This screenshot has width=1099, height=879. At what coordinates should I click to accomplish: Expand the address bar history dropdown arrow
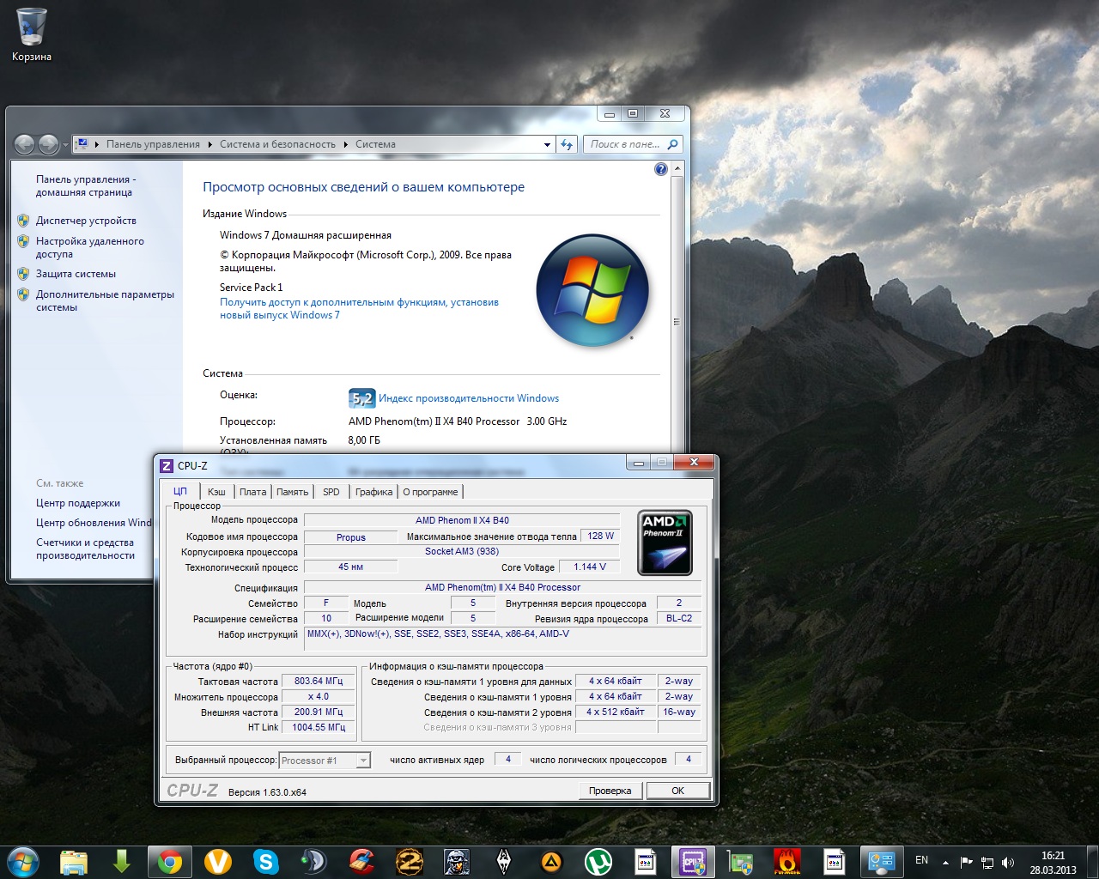click(547, 144)
